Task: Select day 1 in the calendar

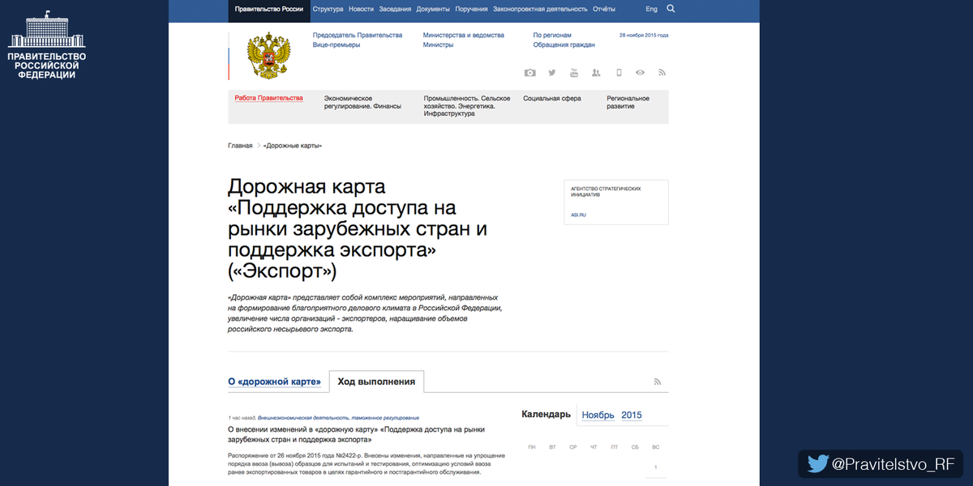Action: (x=655, y=467)
